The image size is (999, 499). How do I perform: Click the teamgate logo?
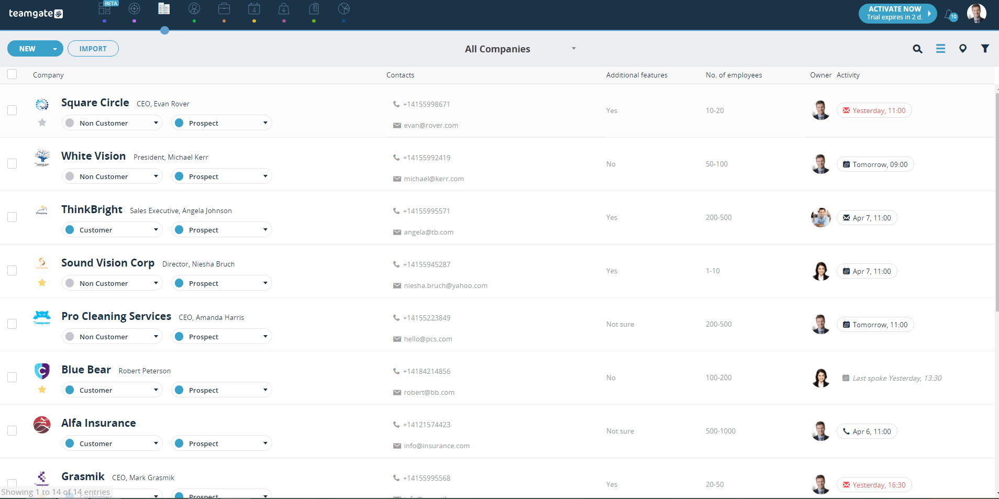pyautogui.click(x=36, y=14)
